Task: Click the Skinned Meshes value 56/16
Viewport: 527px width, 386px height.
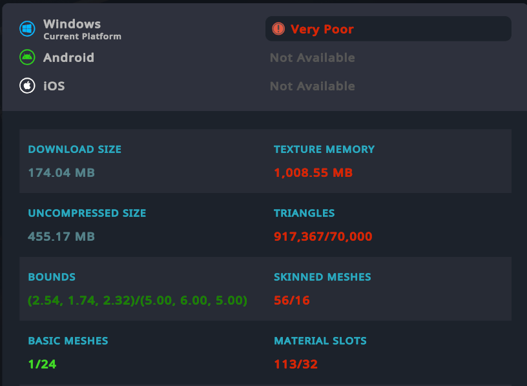Action: 291,301
